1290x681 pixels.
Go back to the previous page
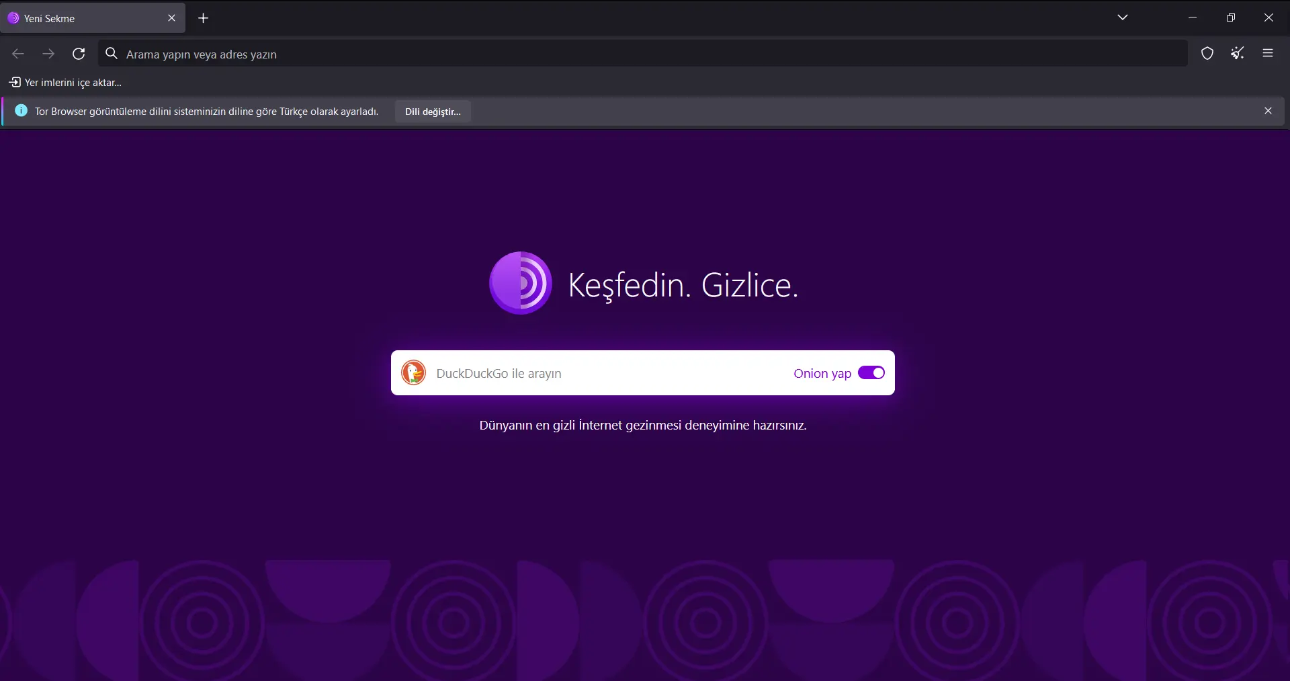click(x=18, y=54)
